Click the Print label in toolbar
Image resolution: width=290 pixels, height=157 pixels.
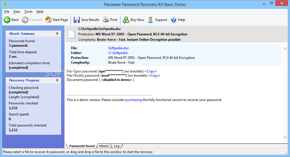tap(114, 20)
